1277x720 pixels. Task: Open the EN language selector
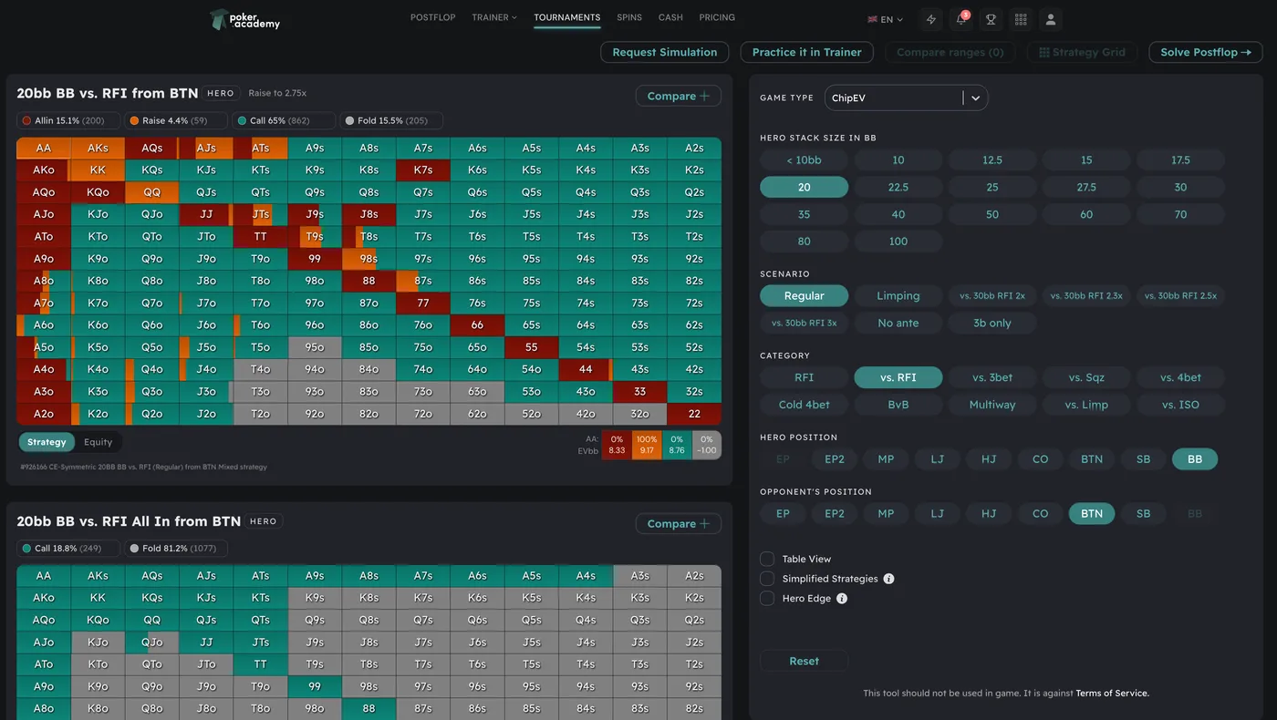click(885, 19)
